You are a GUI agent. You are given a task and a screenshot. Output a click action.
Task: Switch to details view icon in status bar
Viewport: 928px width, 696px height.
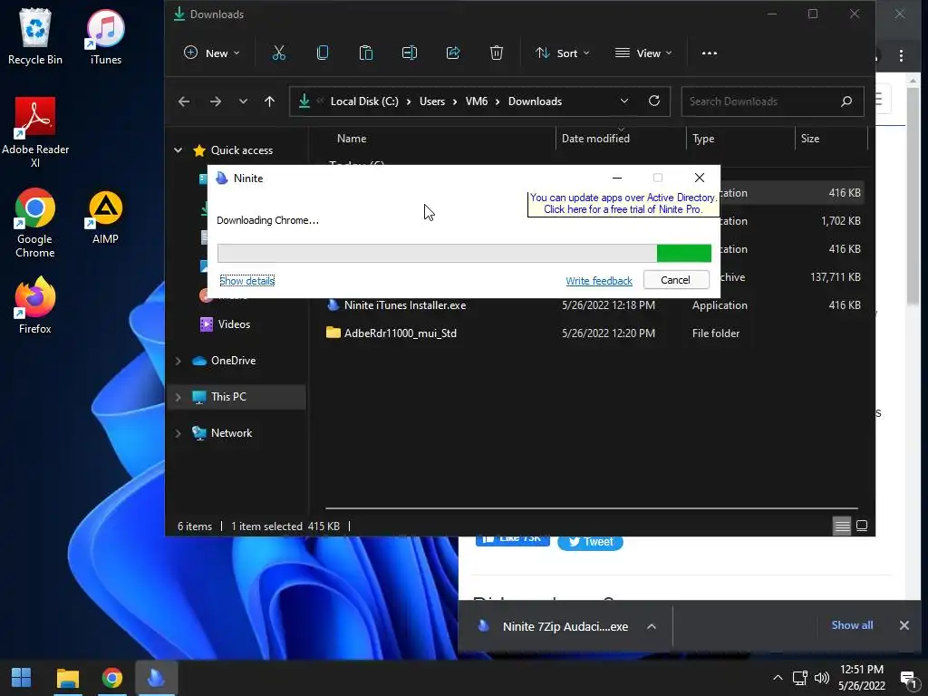coord(842,526)
